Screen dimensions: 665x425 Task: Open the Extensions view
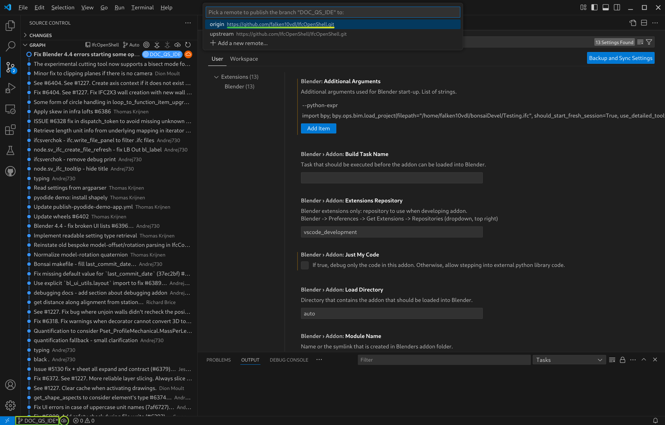[x=10, y=130]
